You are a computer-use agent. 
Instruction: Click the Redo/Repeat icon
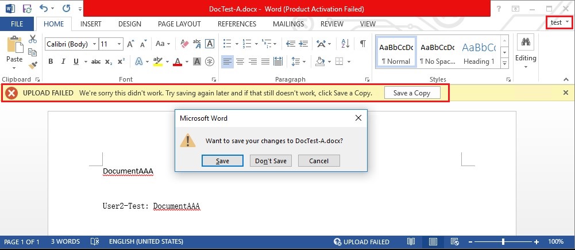pos(67,8)
